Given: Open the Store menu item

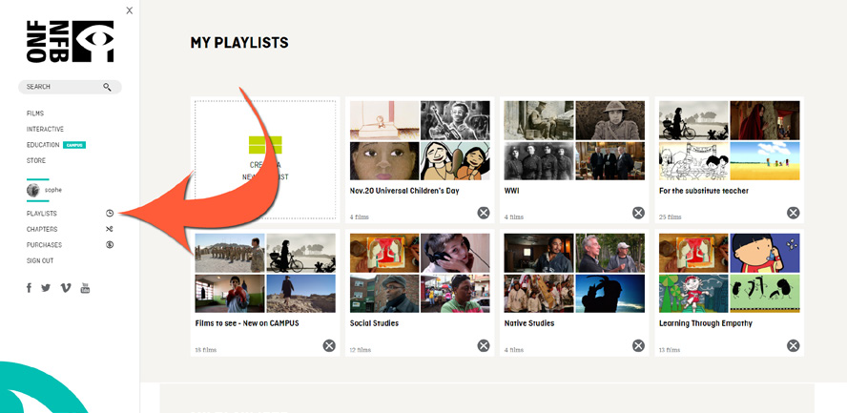Looking at the screenshot, I should pos(36,160).
